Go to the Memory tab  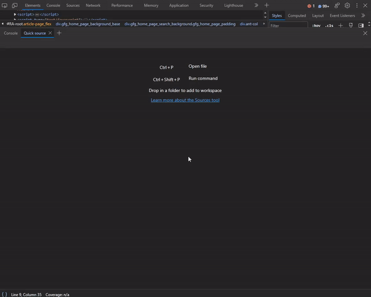(x=151, y=5)
